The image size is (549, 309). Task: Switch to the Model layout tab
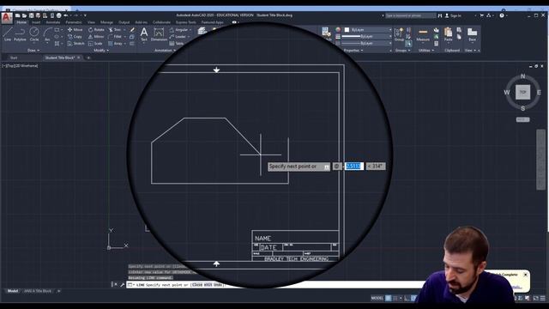pos(13,291)
